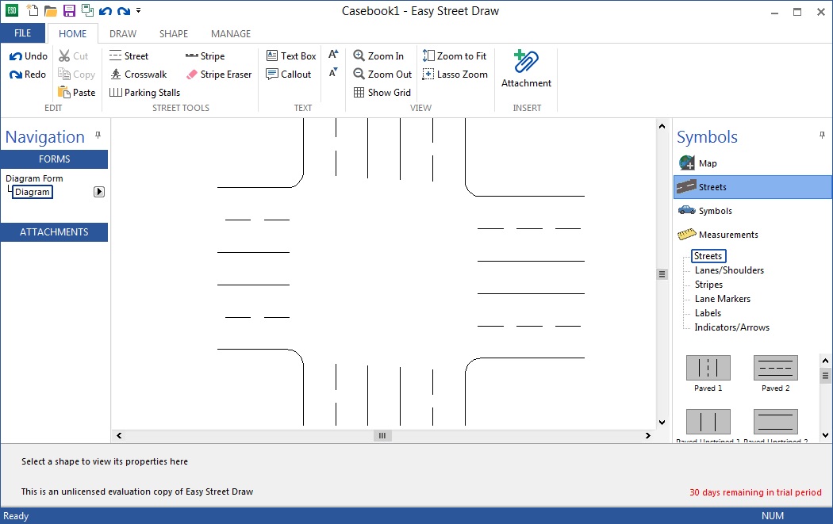Select the Crosswalk tool
This screenshot has height=524, width=833.
pos(140,74)
